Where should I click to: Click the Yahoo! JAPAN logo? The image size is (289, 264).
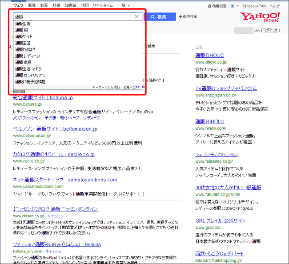(x=260, y=17)
